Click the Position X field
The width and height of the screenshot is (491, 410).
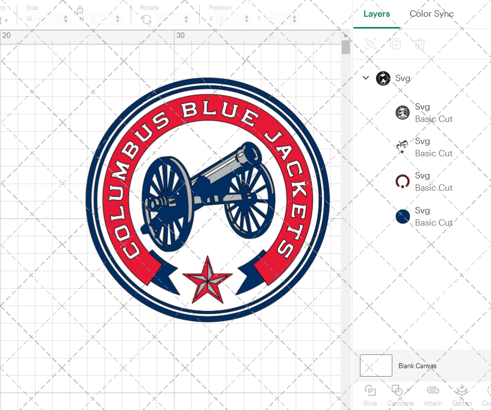(x=230, y=19)
